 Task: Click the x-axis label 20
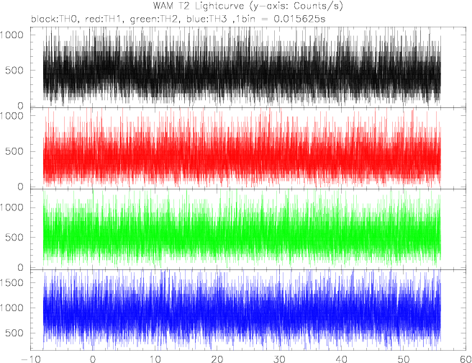(217, 359)
